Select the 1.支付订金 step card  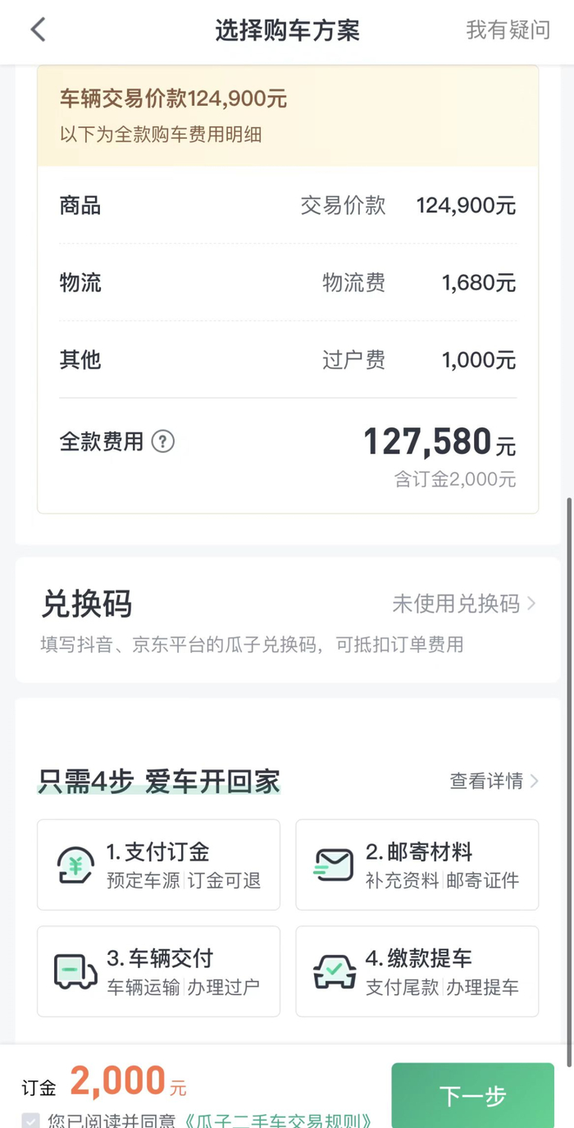[x=158, y=865]
